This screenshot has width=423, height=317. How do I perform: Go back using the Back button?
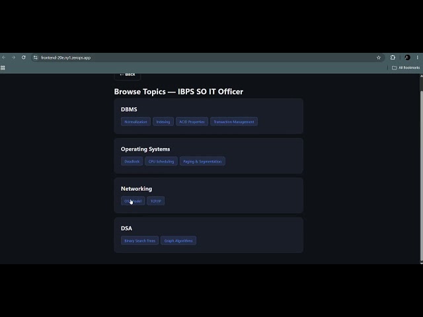click(128, 75)
